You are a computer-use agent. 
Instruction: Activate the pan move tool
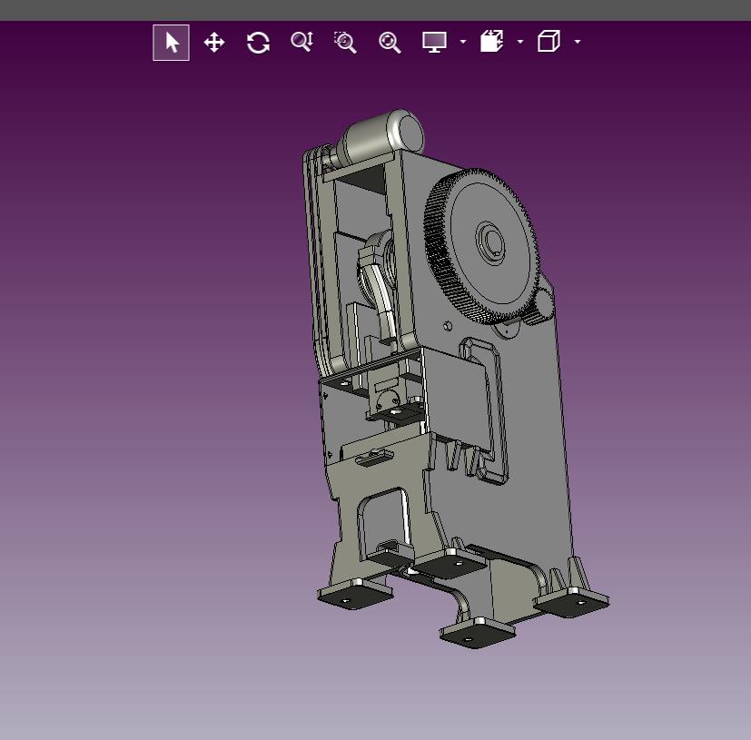click(x=214, y=43)
